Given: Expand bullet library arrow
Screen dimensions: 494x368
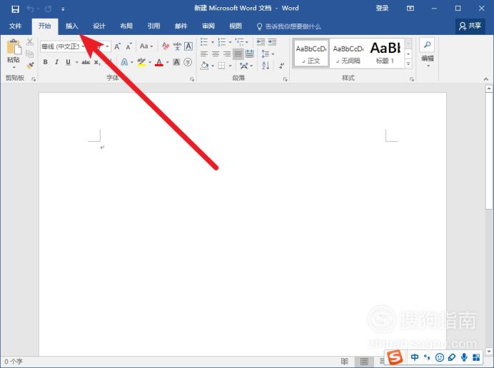Looking at the screenshot, I should tap(213, 41).
